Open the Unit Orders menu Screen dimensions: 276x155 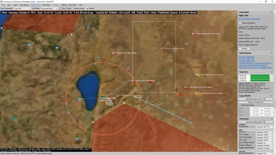click(46, 5)
